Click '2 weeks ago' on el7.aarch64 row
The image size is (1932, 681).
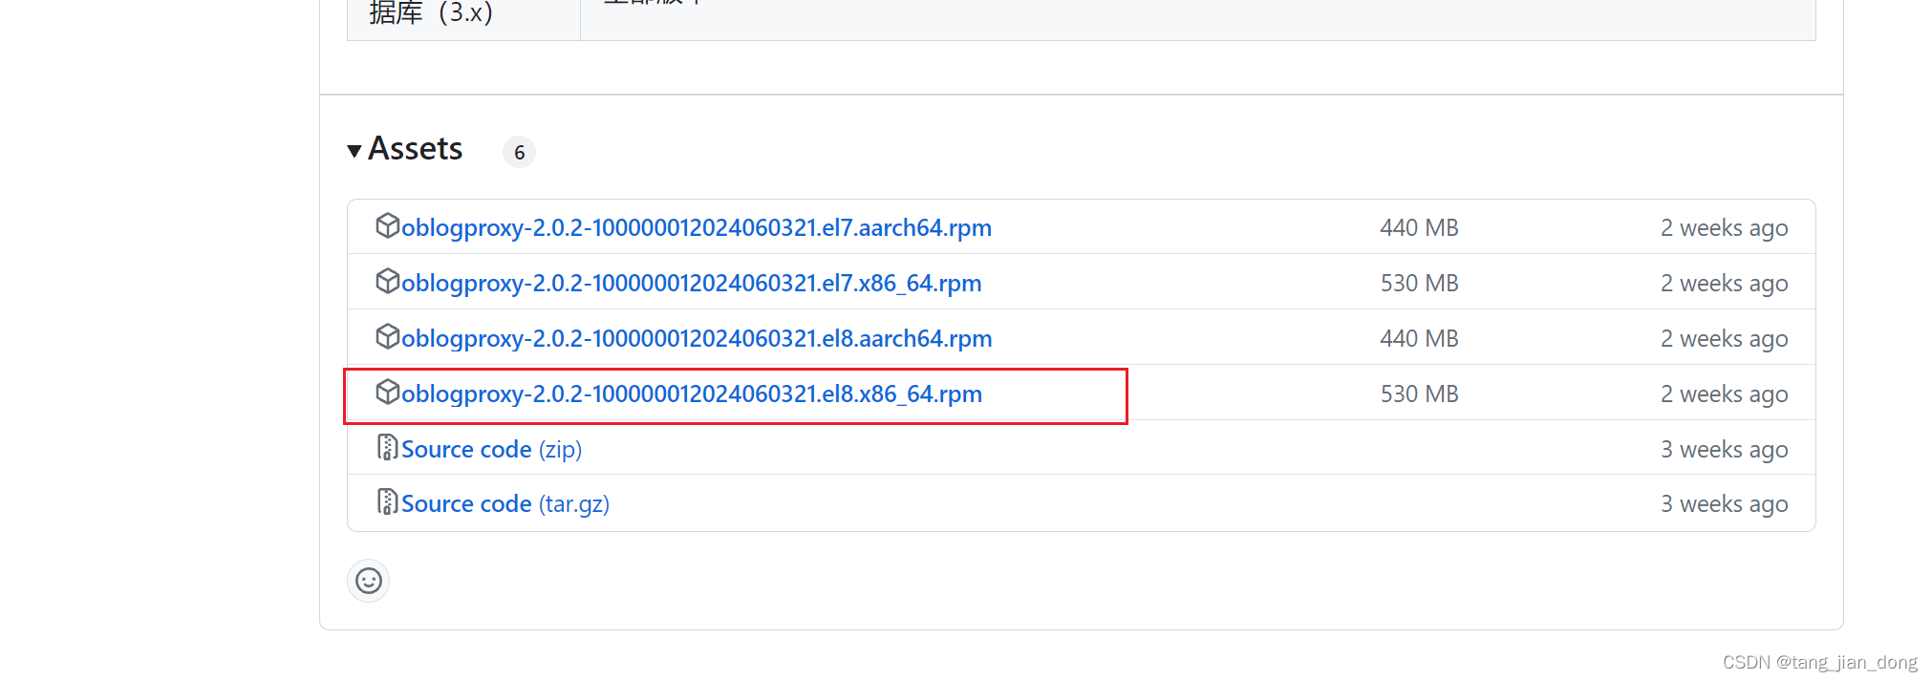(1724, 228)
